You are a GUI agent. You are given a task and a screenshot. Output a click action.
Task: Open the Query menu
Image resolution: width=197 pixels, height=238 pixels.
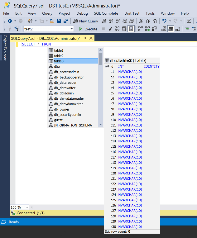47,13
